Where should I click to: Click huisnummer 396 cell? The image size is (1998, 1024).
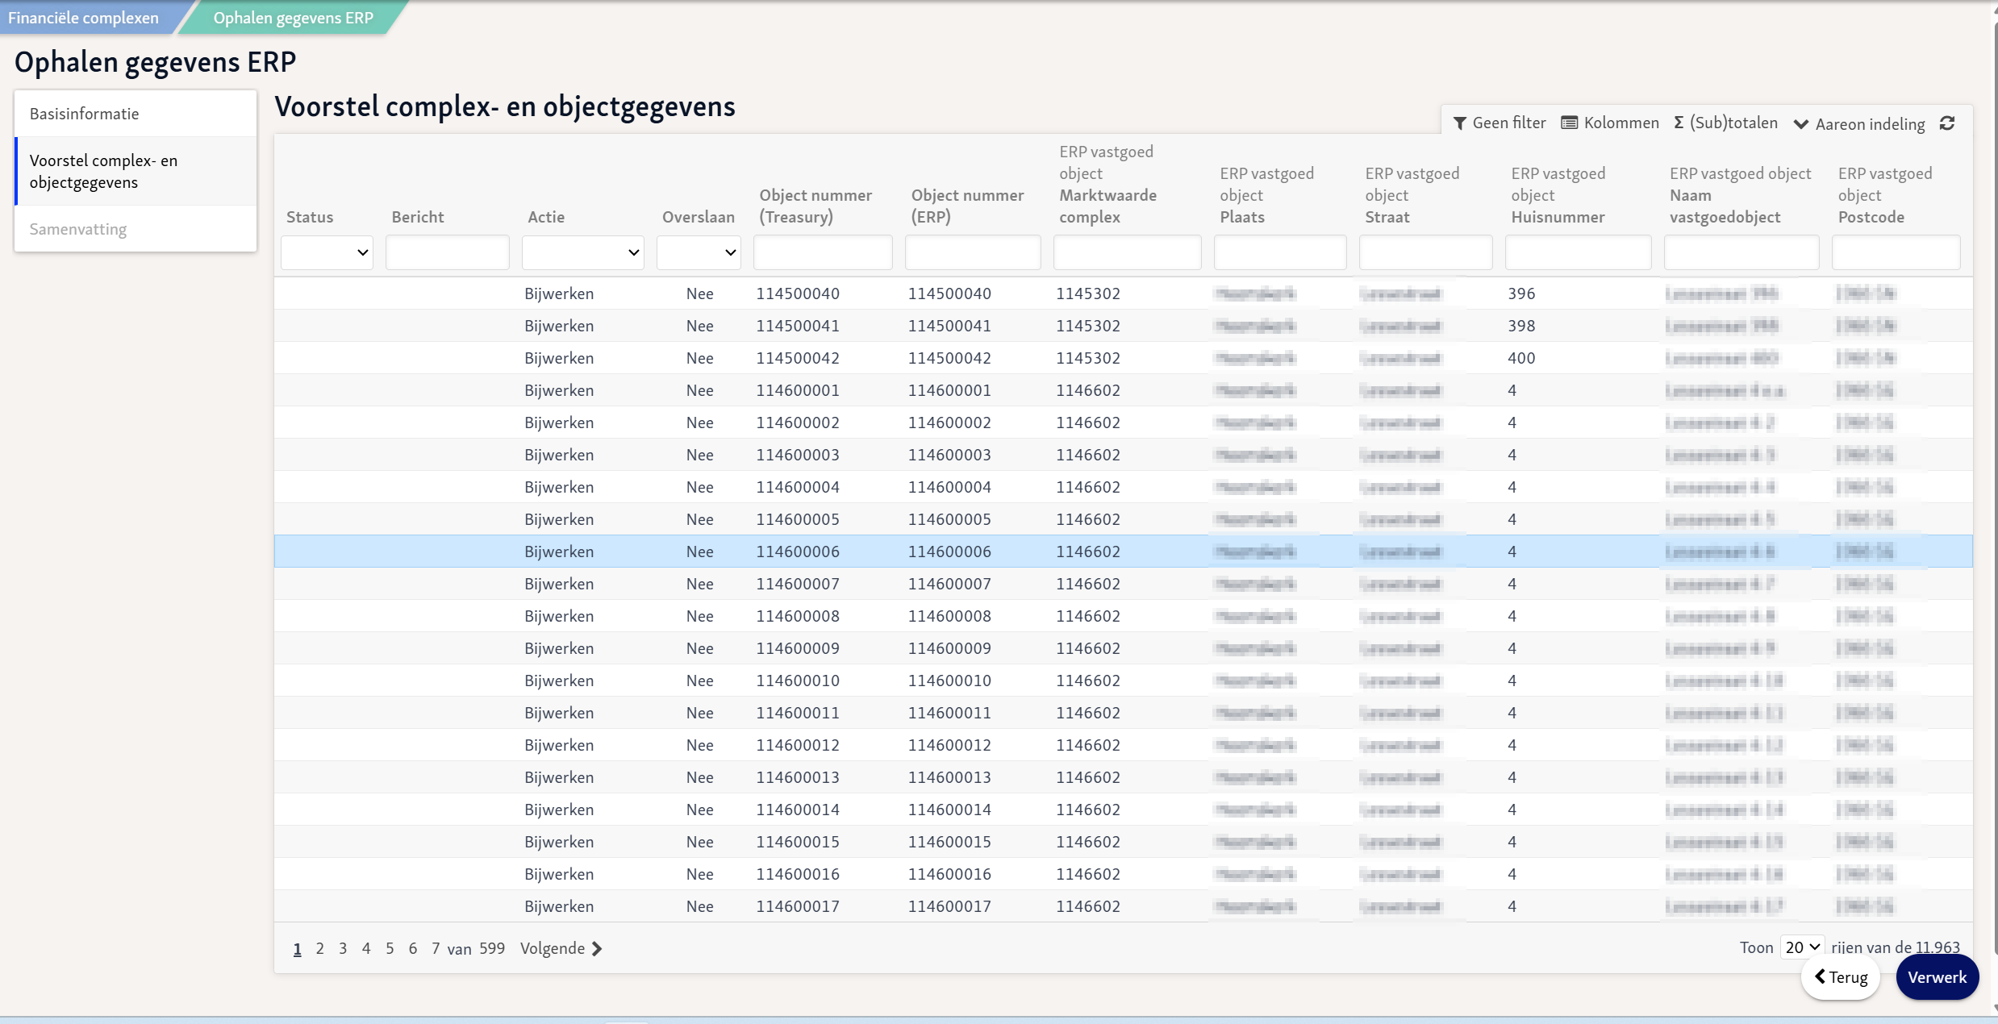(x=1521, y=293)
